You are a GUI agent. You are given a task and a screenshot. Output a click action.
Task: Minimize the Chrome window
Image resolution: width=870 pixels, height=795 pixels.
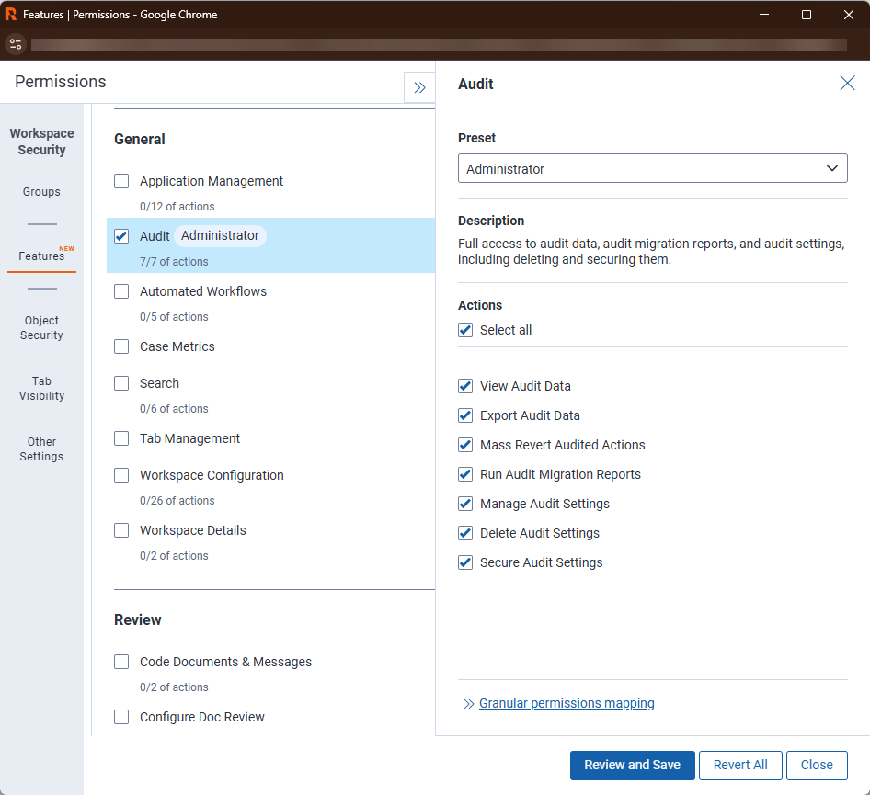(x=764, y=15)
